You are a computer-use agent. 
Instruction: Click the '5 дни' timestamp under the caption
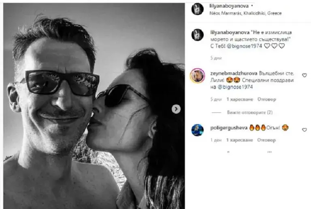[x=216, y=58]
